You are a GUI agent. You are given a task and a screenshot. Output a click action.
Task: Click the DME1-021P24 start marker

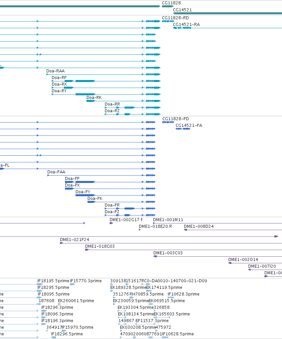point(62,243)
